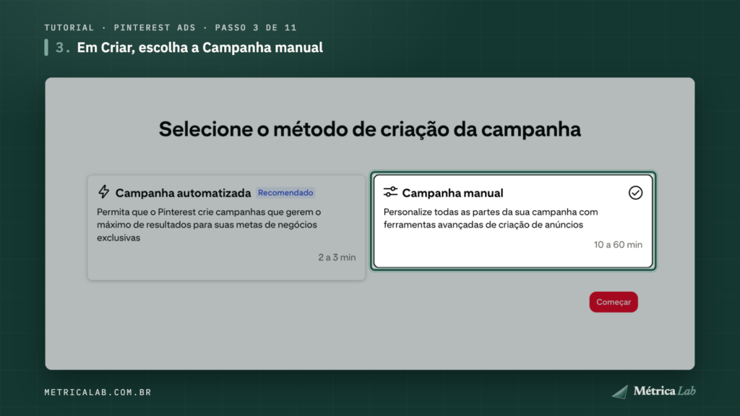Click the heading "Selecione o método de criação da campanha"
740x416 pixels.
pyautogui.click(x=369, y=129)
